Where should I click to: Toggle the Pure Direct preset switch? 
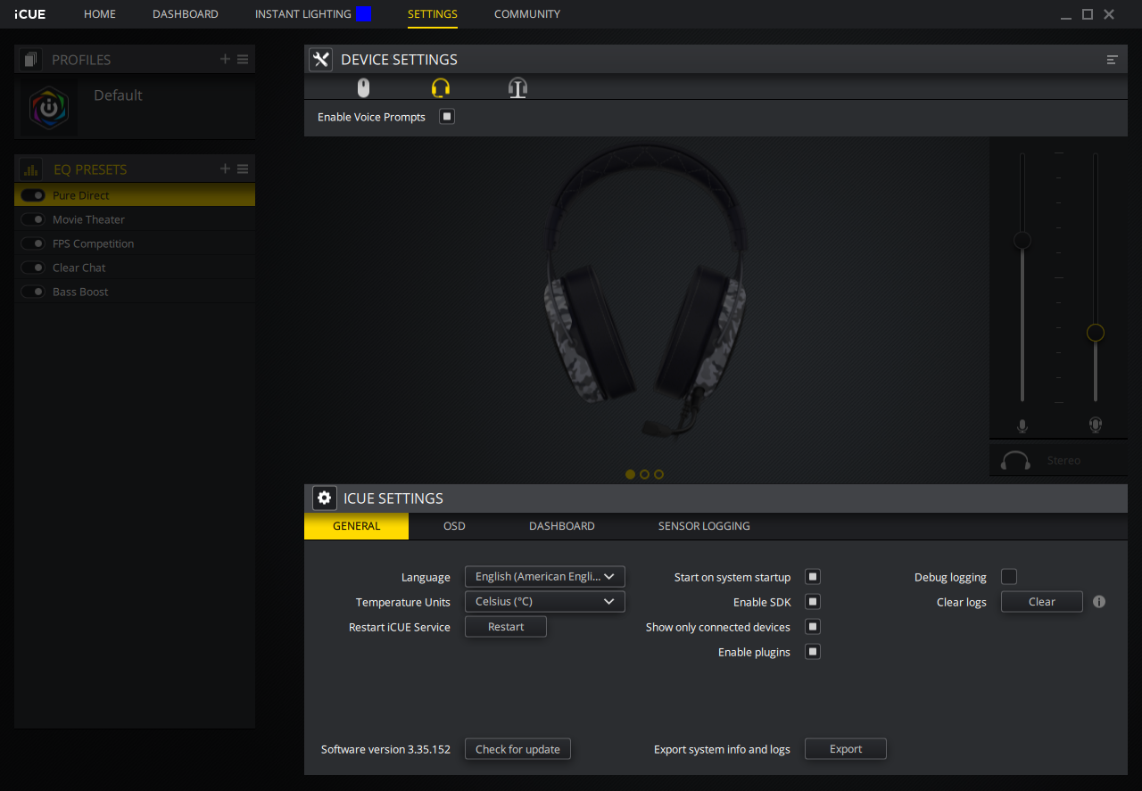[33, 195]
